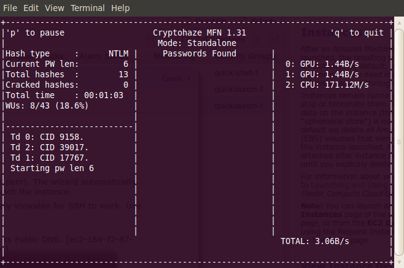Open the Help menu
404x268 pixels.
[120, 8]
